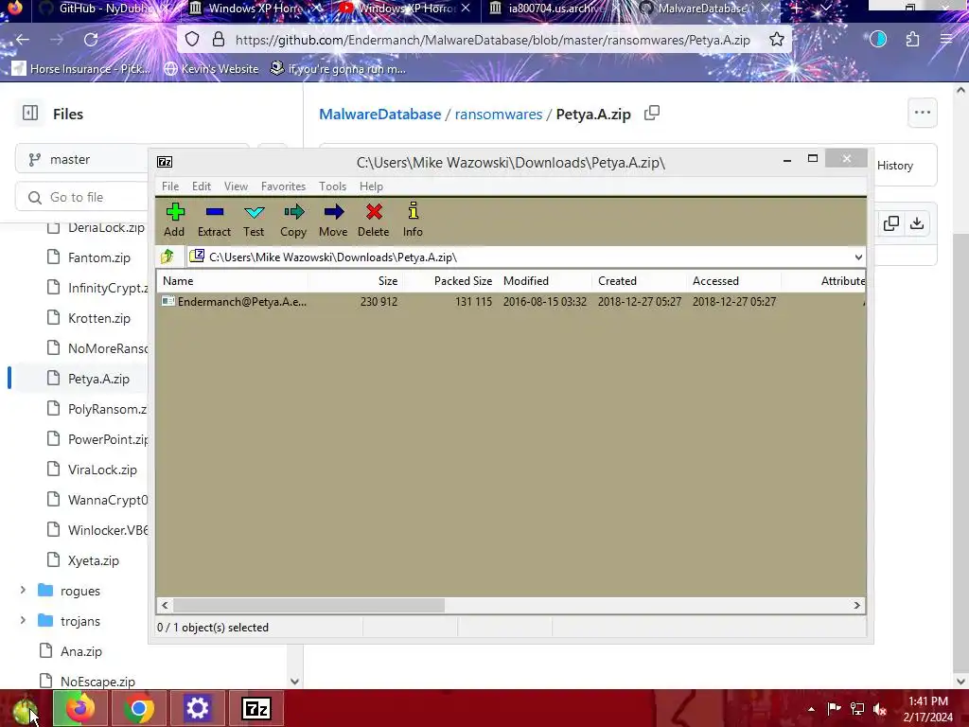Go back in Firefox browser
This screenshot has width=969, height=727.
pos(23,40)
